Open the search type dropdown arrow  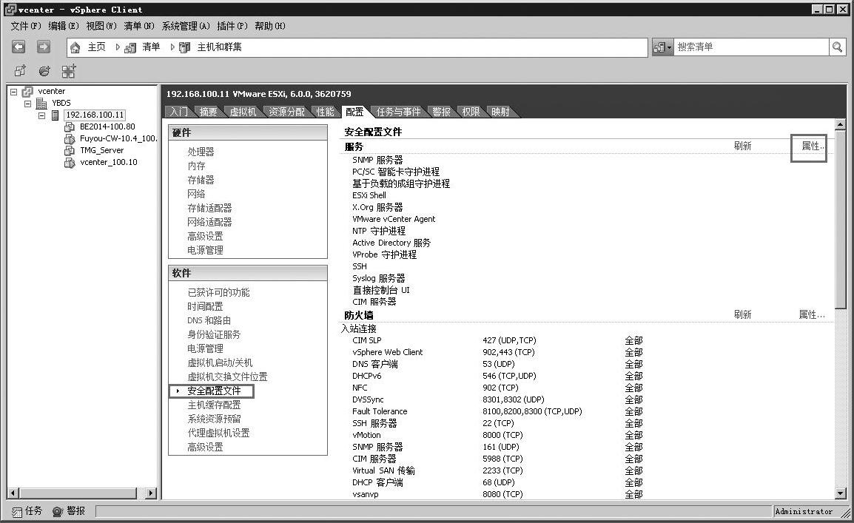click(670, 47)
